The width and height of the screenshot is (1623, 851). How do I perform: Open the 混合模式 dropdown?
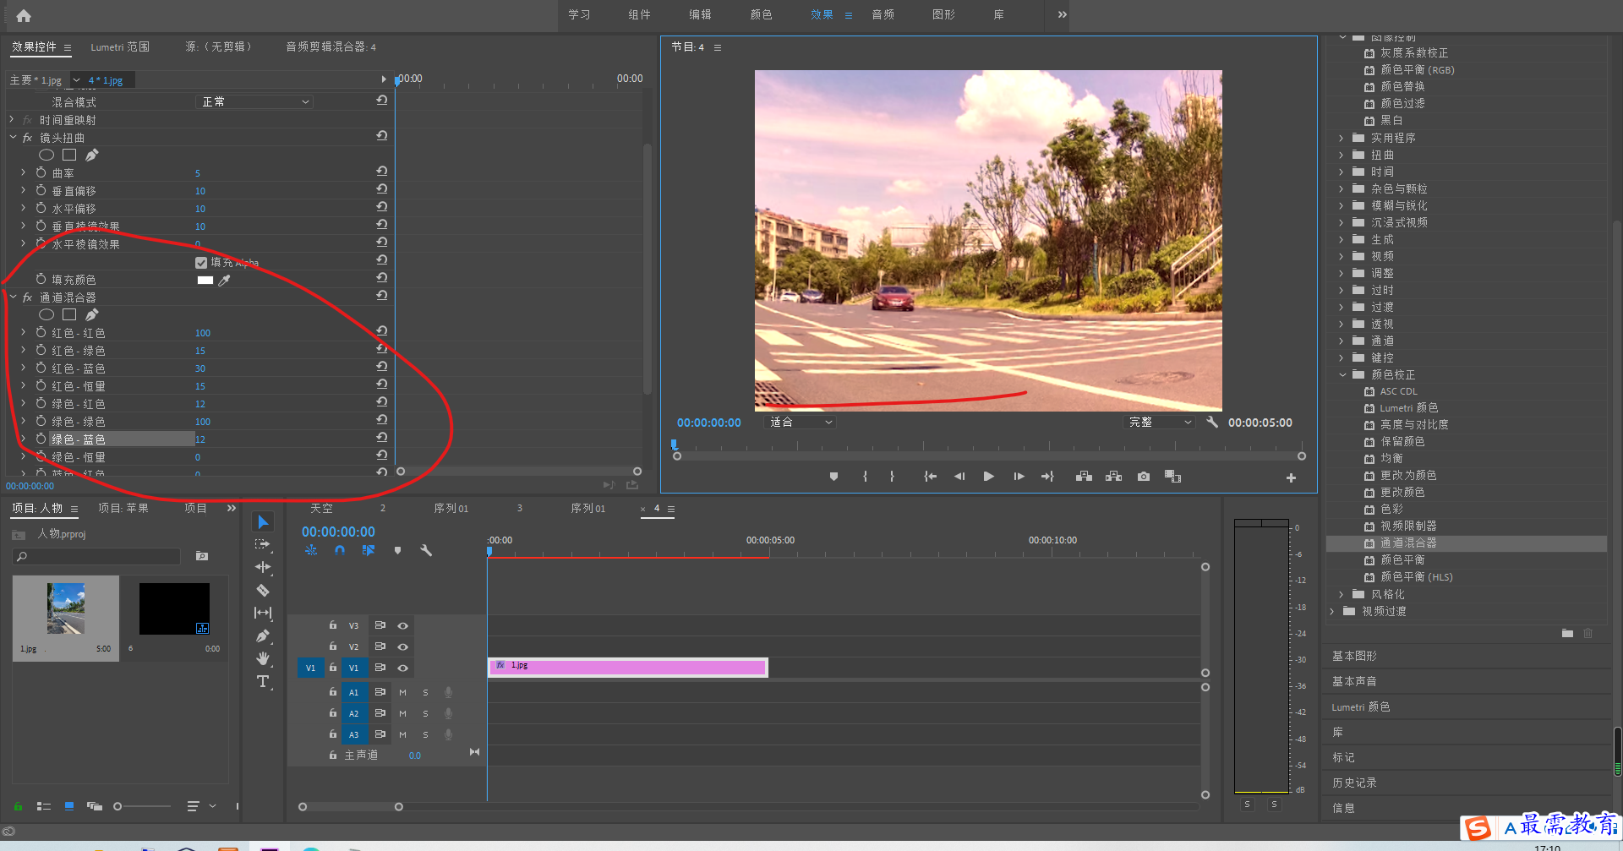click(254, 101)
